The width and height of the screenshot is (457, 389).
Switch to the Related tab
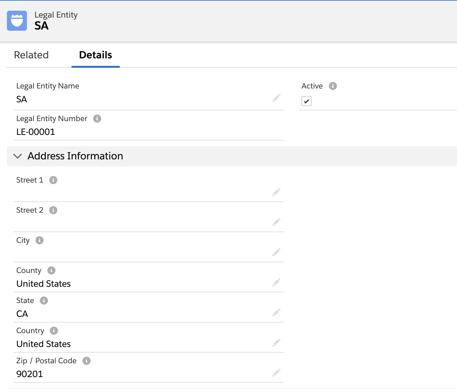pyautogui.click(x=31, y=55)
